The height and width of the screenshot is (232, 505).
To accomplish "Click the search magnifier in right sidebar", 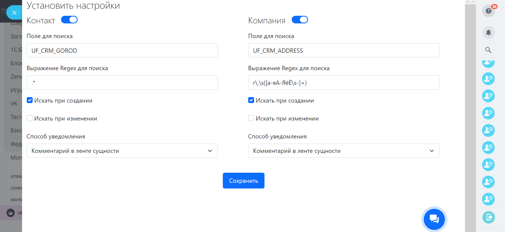I will coord(488,50).
